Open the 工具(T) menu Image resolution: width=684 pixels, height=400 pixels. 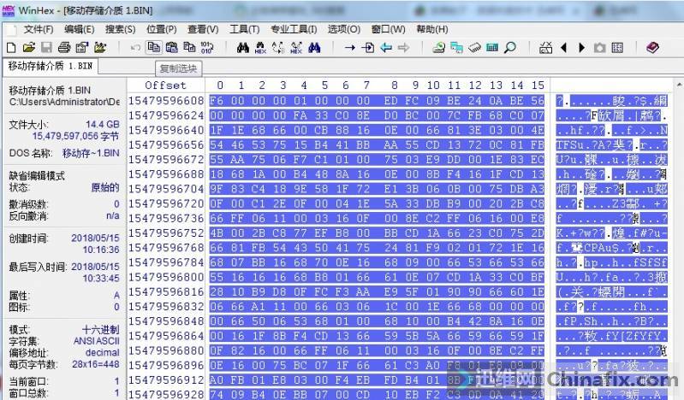click(244, 29)
